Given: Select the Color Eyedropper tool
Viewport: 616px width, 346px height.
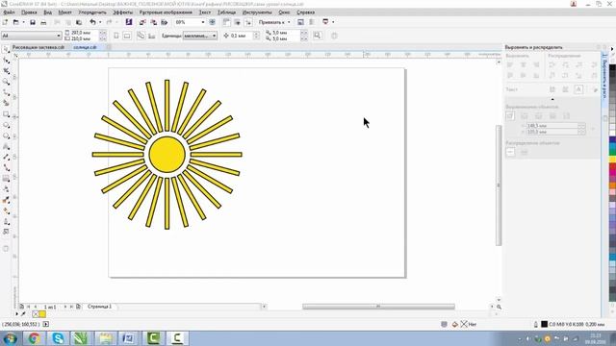Looking at the screenshot, I should [6, 201].
